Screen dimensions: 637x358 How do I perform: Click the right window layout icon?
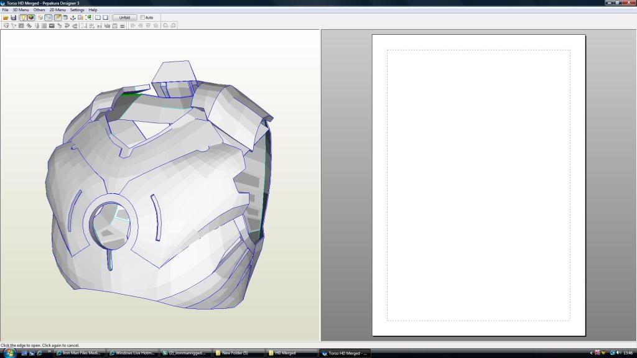click(x=106, y=17)
